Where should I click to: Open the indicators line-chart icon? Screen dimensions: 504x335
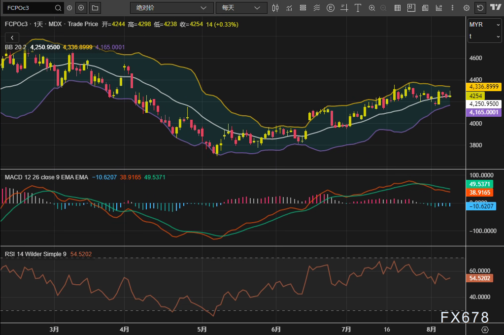tap(289, 8)
